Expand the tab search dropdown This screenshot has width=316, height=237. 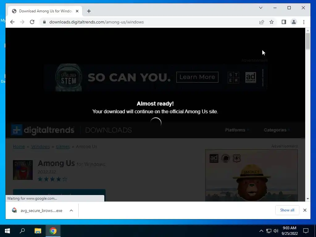[260, 8]
